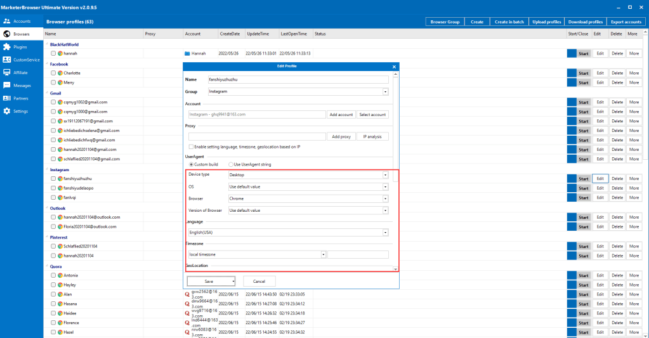Enable setting language, timezone, geolocation based on IP
This screenshot has width=649, height=338.
192,146
